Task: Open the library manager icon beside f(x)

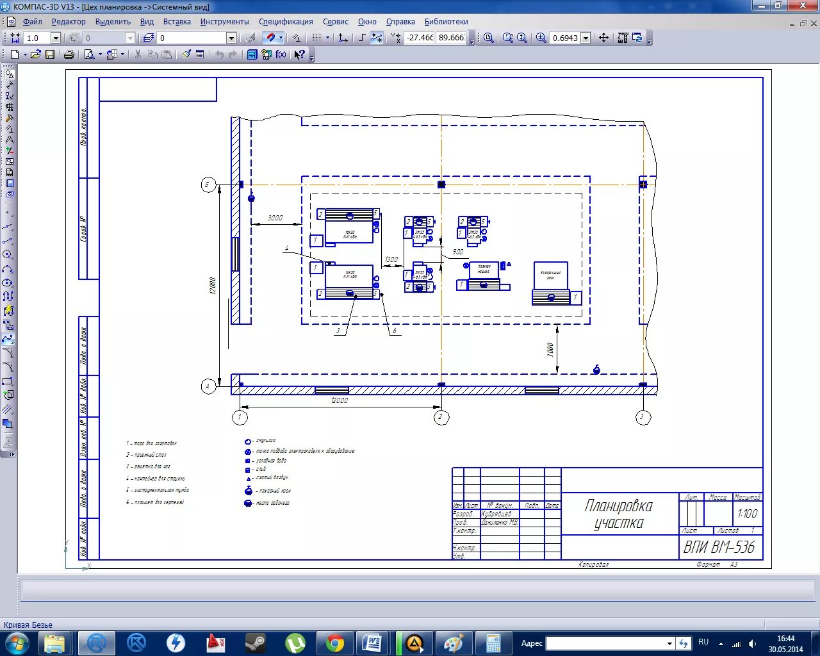Action: [x=266, y=55]
